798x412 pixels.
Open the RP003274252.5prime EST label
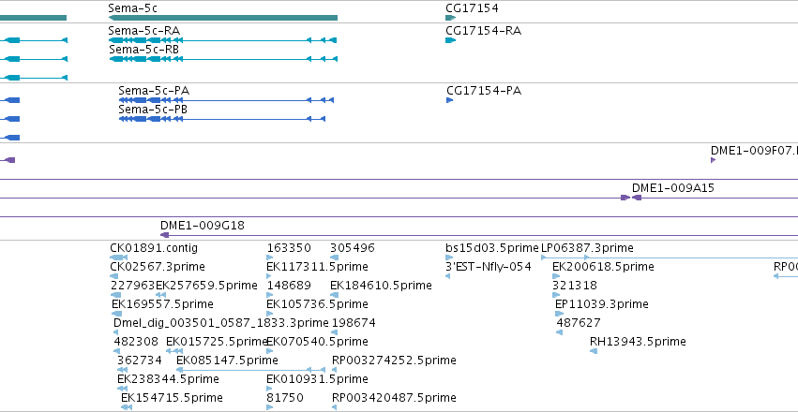pyautogui.click(x=394, y=360)
